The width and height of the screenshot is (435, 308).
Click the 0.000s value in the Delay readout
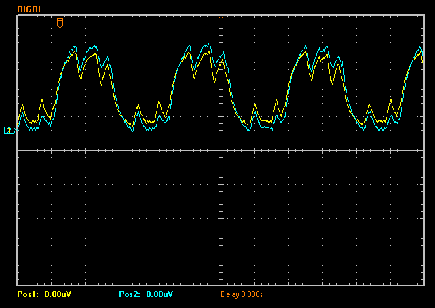[252, 294]
